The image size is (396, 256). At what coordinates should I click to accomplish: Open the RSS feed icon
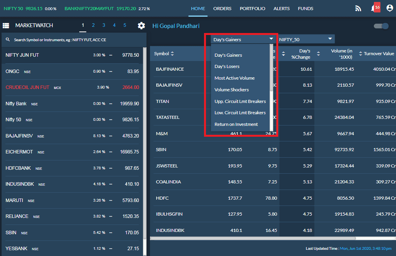(358, 9)
